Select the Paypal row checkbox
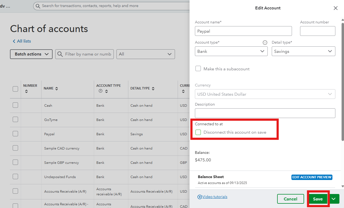 (x=15, y=134)
